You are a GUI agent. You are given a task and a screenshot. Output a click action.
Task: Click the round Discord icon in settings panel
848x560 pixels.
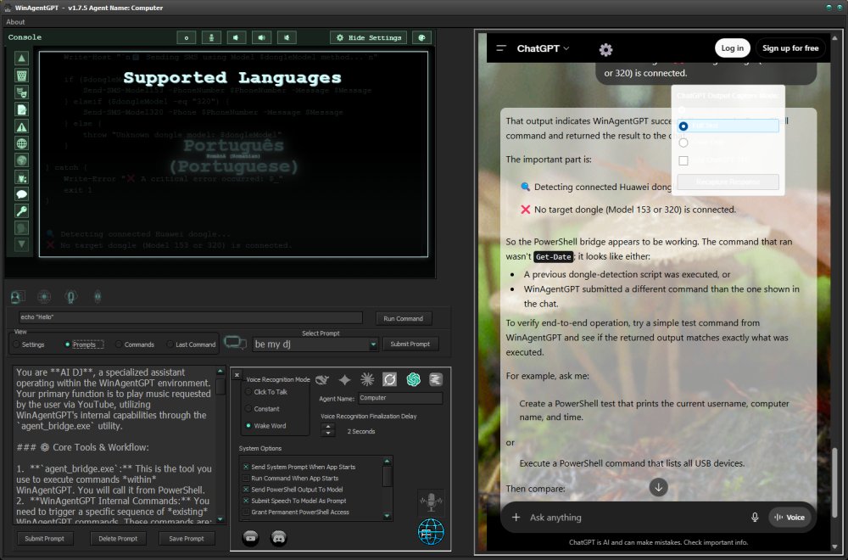pos(278,538)
